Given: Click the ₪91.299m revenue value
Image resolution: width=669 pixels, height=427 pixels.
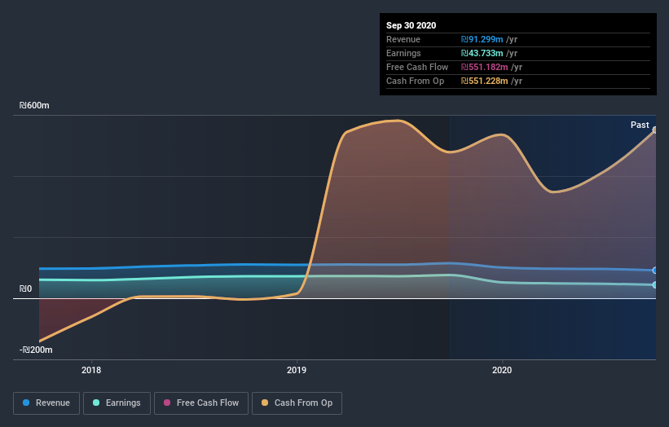Looking at the screenshot, I should [482, 39].
